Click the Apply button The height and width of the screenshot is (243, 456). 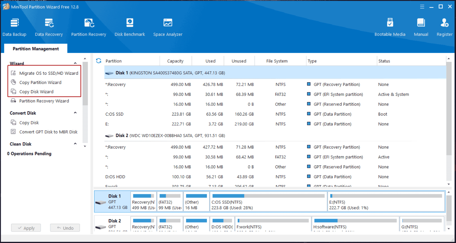26,228
